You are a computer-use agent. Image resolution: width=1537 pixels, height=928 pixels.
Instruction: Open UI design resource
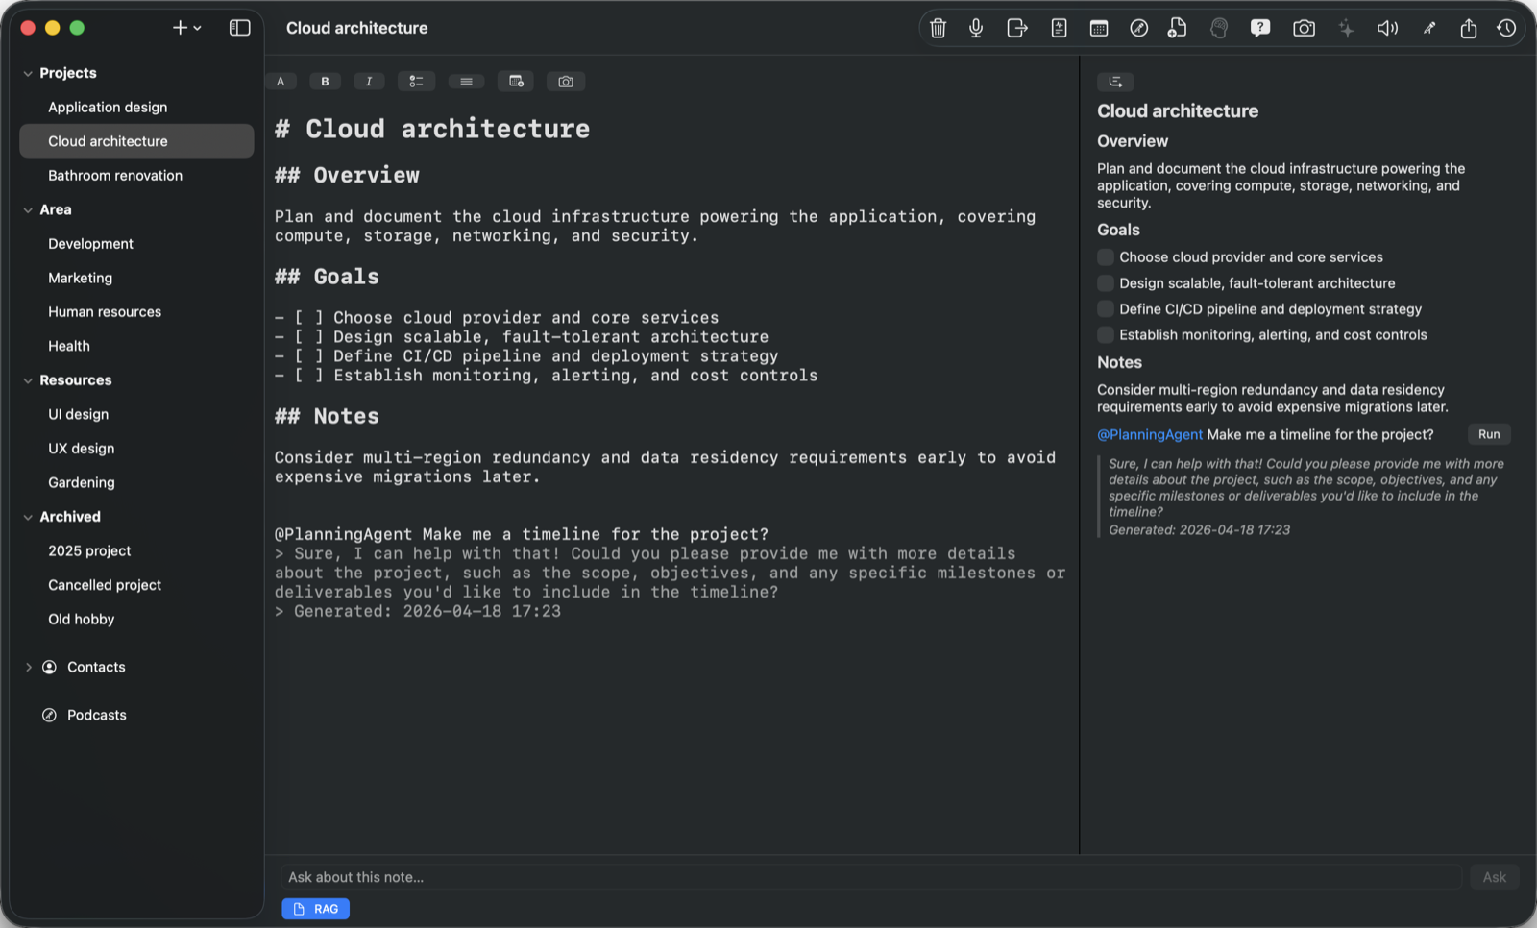(x=136, y=414)
